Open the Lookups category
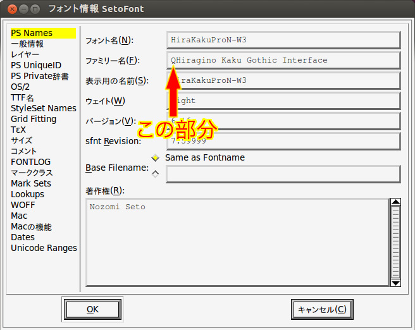This screenshot has width=415, height=330. pos(28,194)
